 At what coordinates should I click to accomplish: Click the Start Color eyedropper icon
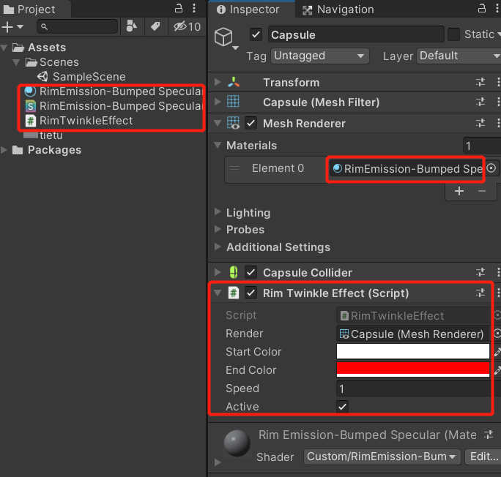point(497,352)
